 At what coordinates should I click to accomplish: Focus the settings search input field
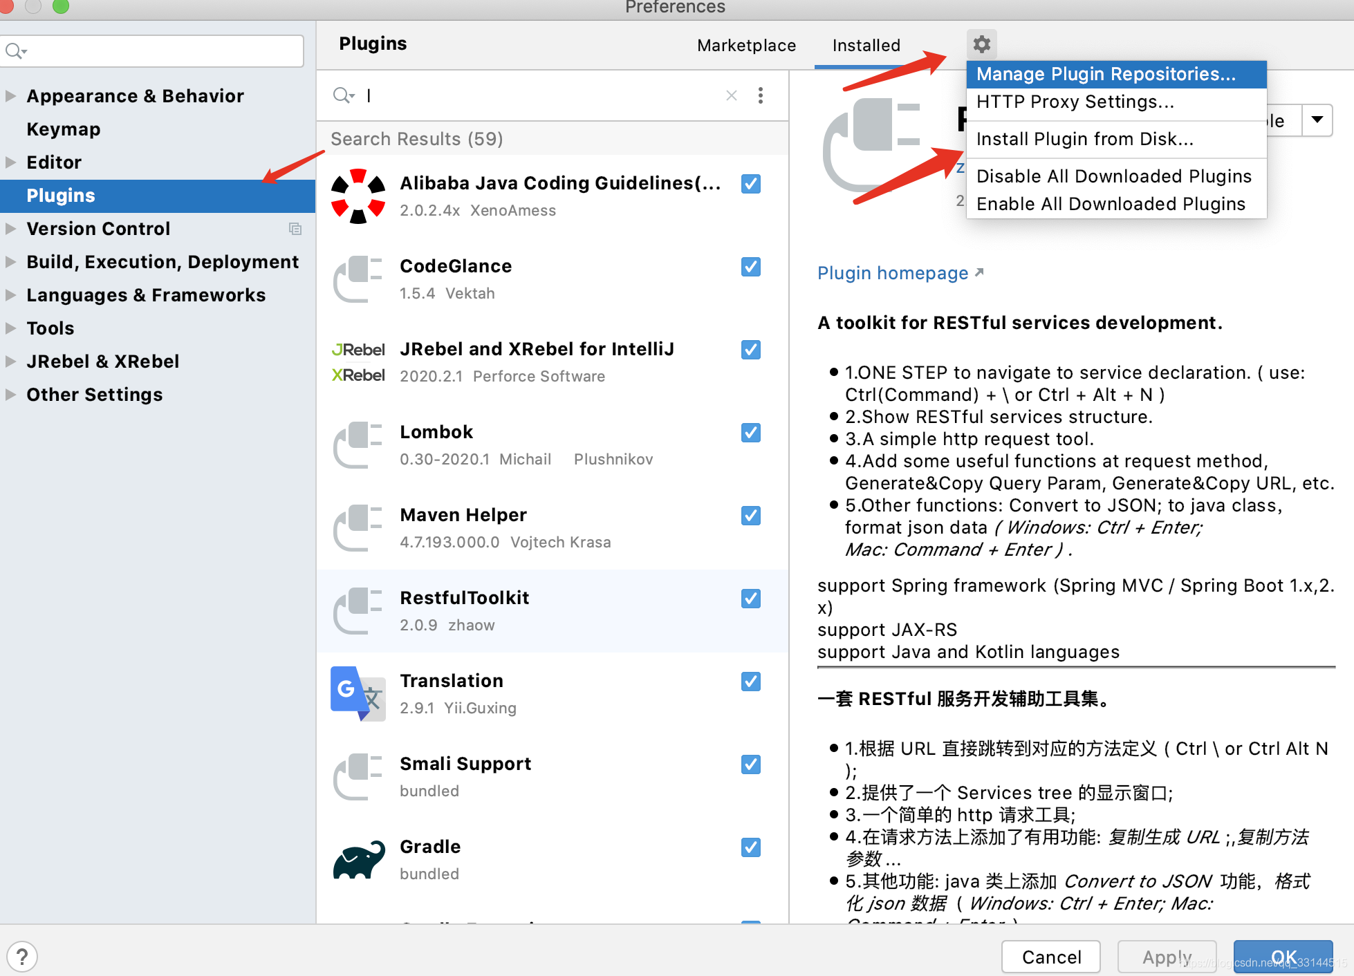[x=152, y=51]
